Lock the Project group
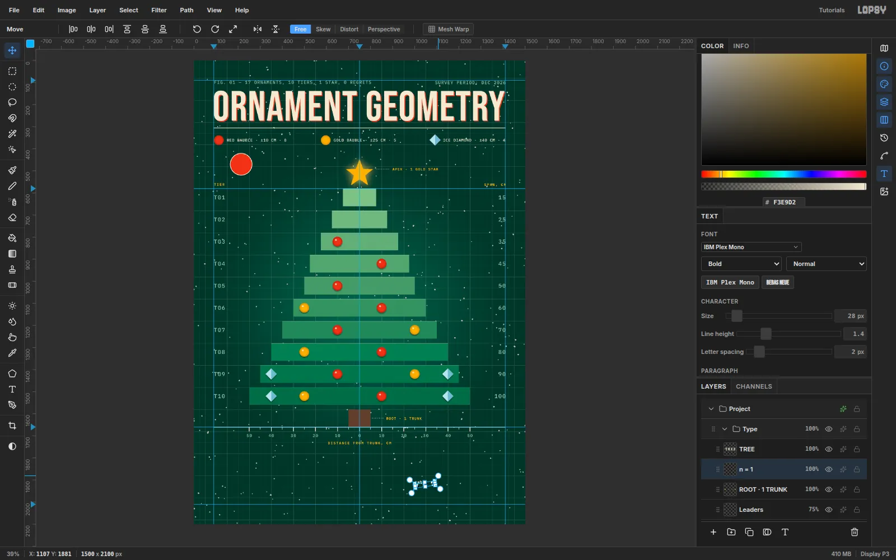The height and width of the screenshot is (560, 896). (x=857, y=409)
